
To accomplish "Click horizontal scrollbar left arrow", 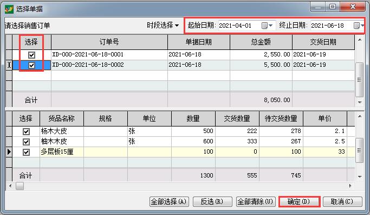I will point(10,186).
